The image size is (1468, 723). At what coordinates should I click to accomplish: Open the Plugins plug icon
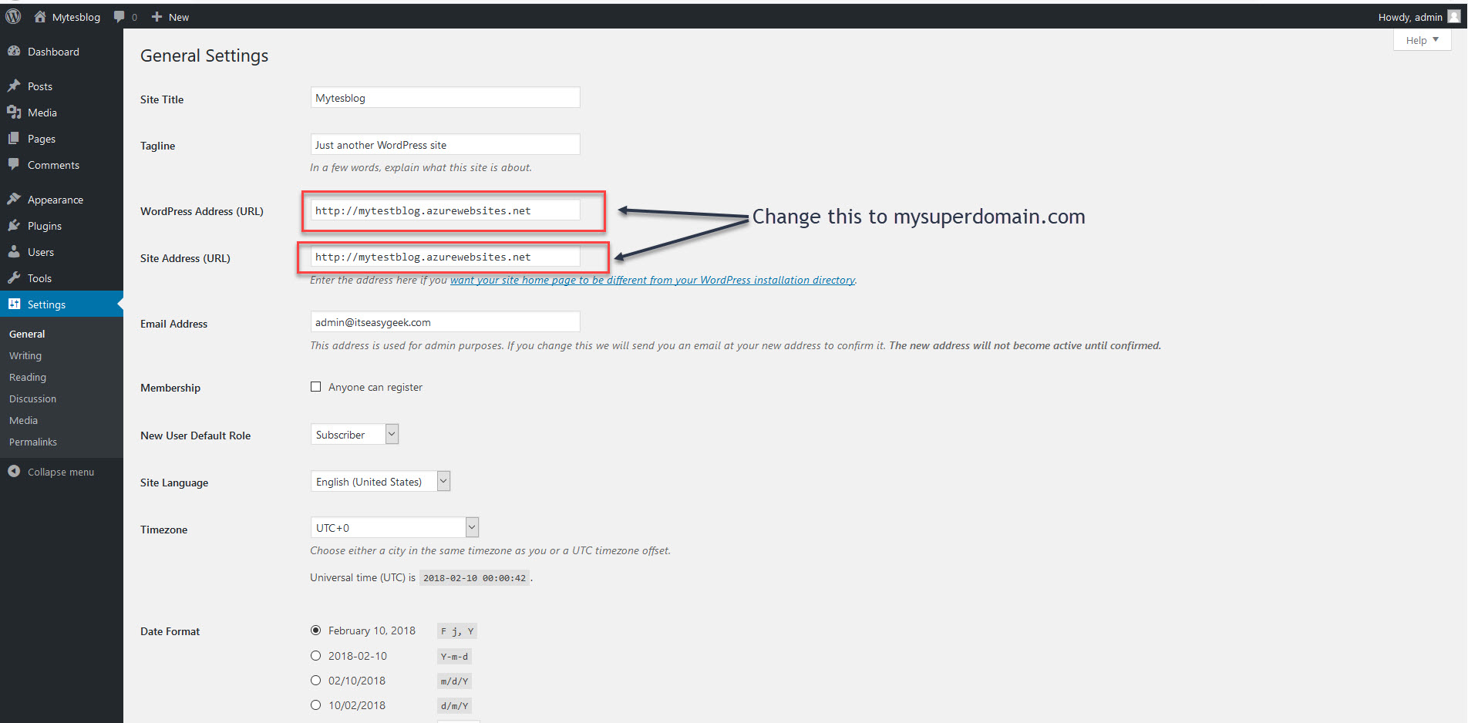pos(16,225)
